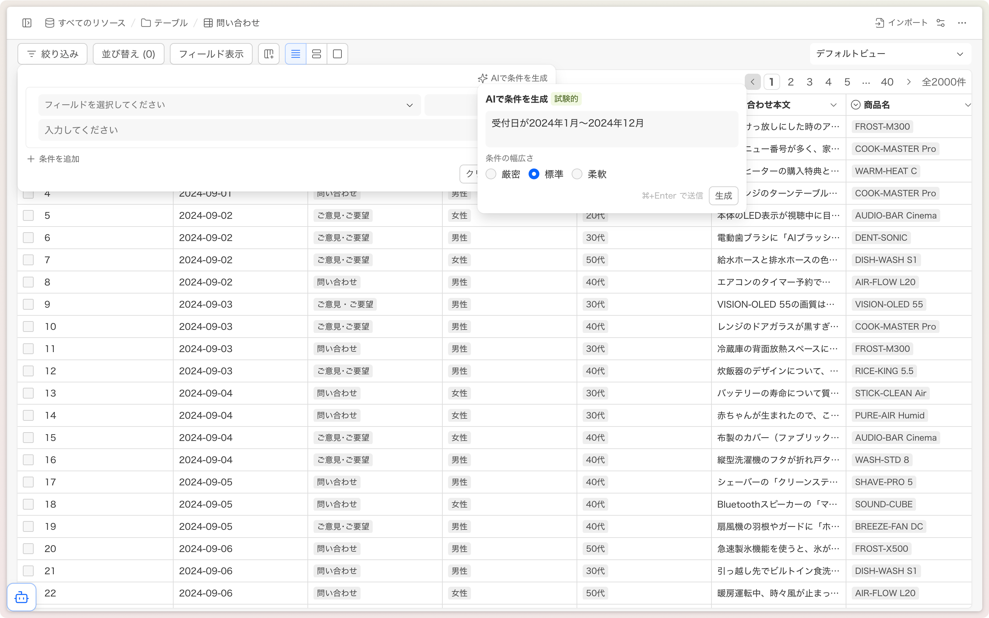The image size is (989, 618).
Task: Select the 柔軟 radio option
Action: coord(577,174)
